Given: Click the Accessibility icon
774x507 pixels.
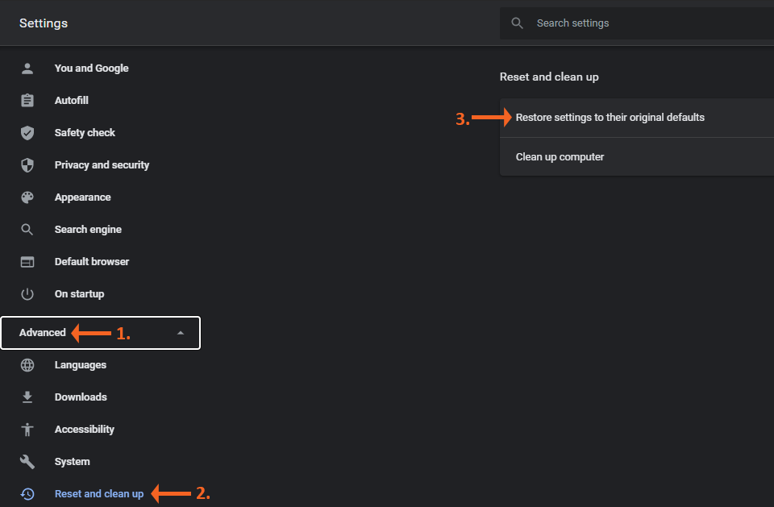Looking at the screenshot, I should coord(27,429).
